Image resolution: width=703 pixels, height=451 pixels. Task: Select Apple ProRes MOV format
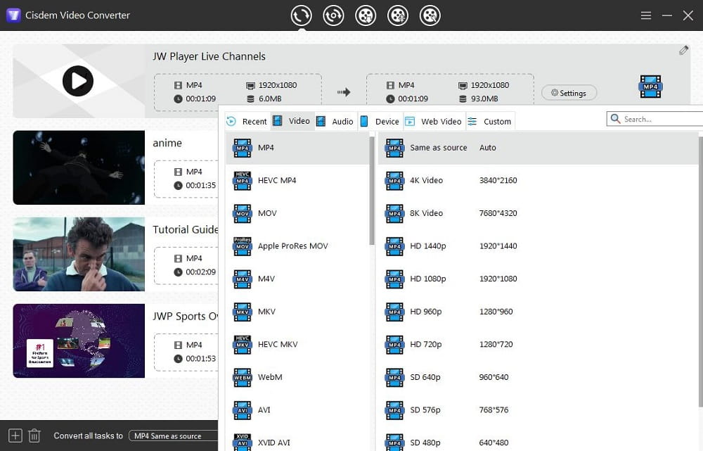297,246
